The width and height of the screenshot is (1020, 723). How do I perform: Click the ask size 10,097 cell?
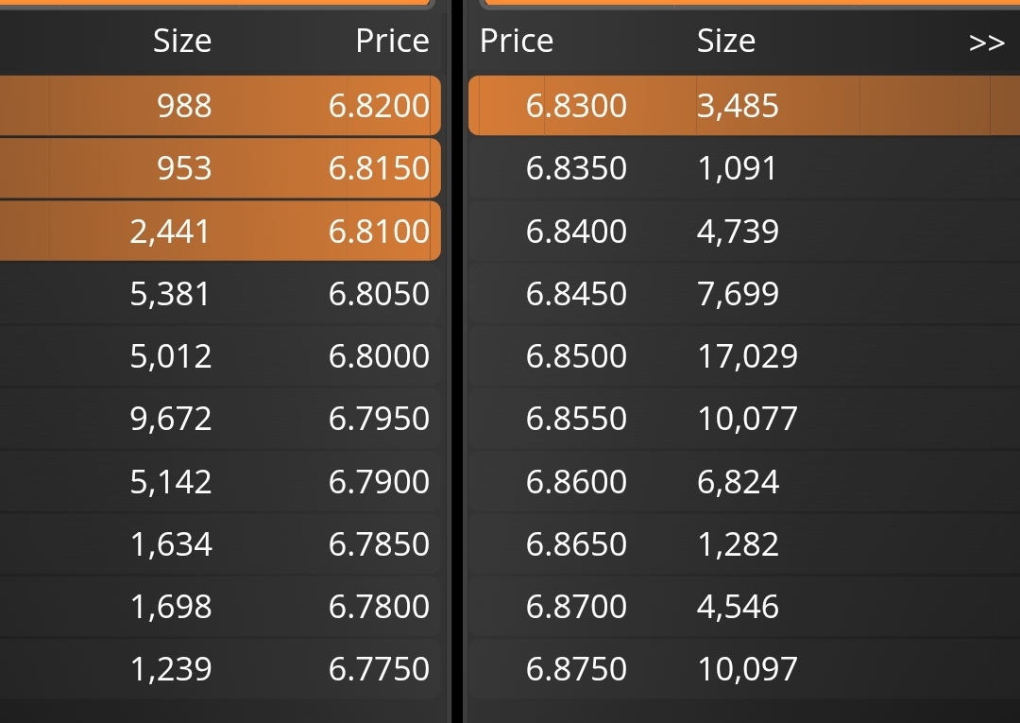click(747, 669)
